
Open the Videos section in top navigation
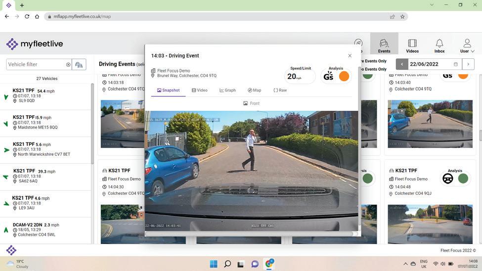coord(412,45)
